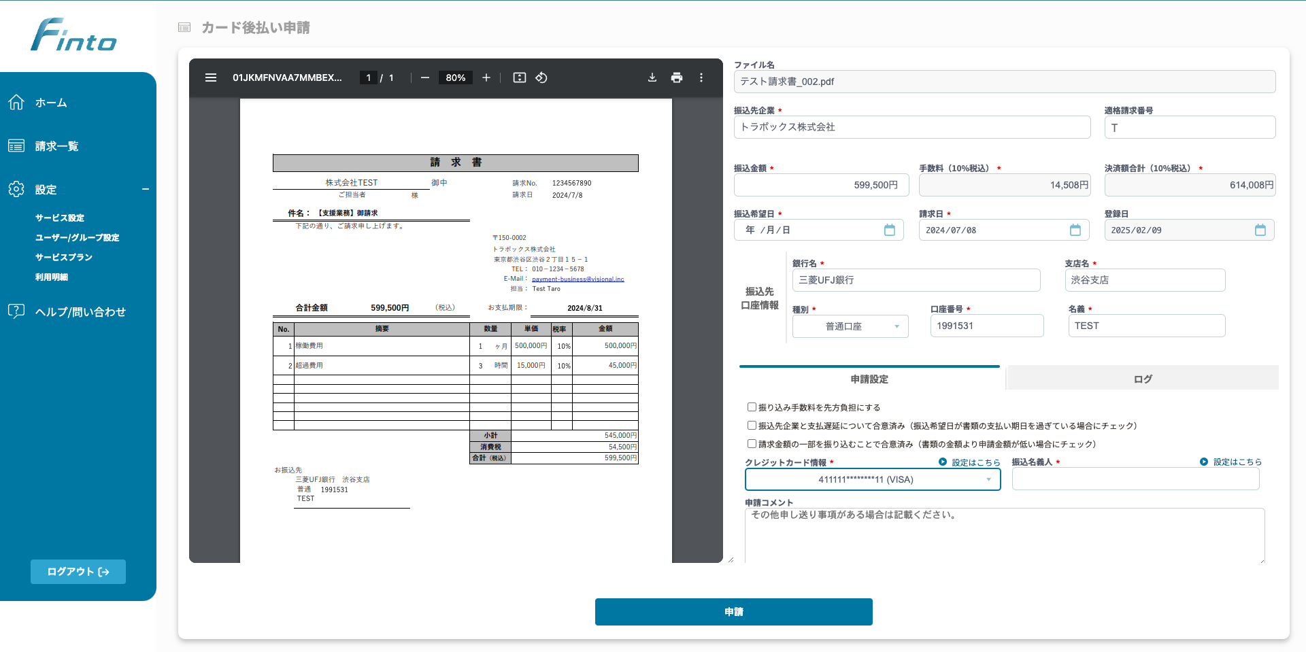Open the 種別 普通口座 dropdown

tap(850, 326)
